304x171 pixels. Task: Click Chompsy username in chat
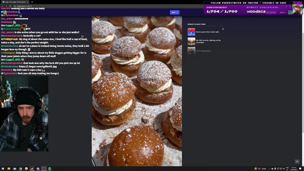click(9, 53)
